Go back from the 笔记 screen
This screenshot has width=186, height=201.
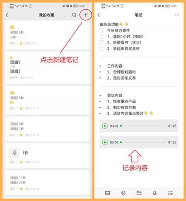coord(99,15)
